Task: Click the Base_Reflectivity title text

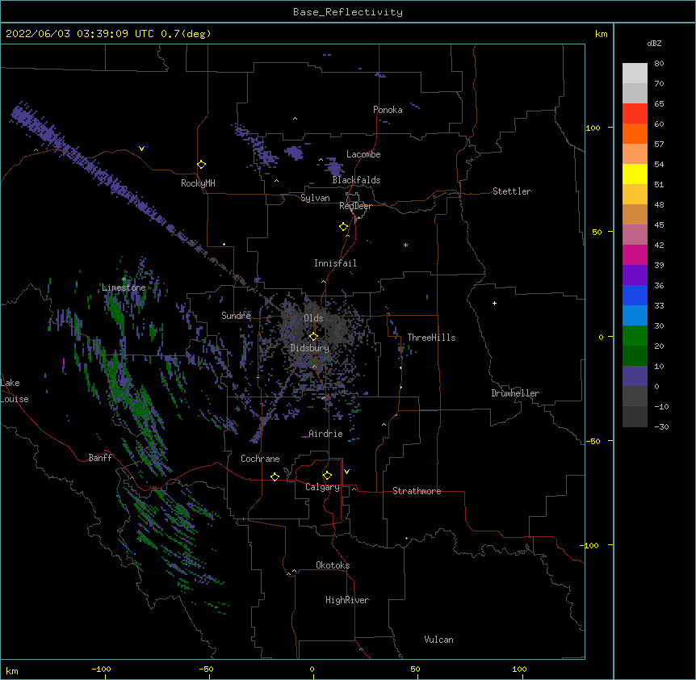Action: [x=348, y=12]
